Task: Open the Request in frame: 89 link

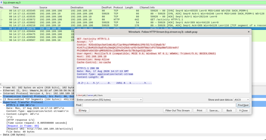Action: (23, 126)
